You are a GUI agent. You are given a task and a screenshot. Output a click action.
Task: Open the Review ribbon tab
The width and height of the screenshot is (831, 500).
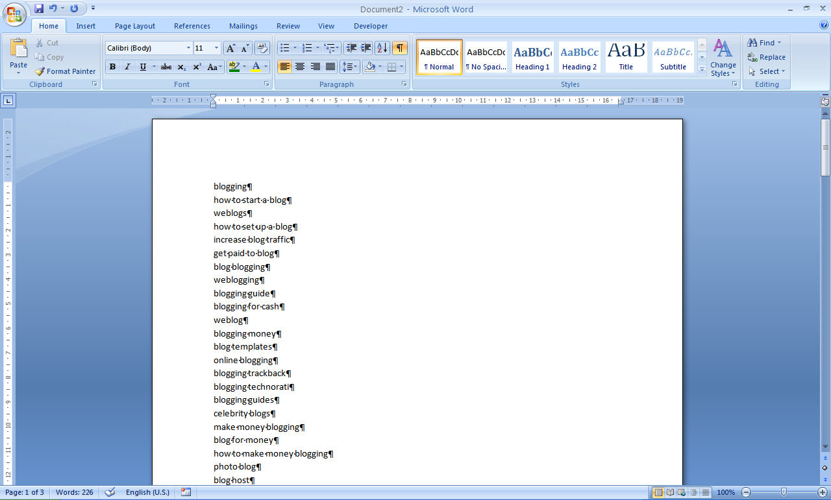pos(288,26)
